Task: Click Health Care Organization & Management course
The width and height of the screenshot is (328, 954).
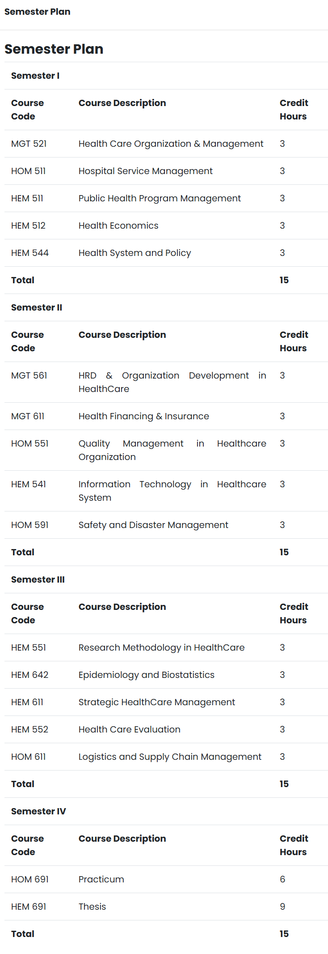Action: pos(171,144)
